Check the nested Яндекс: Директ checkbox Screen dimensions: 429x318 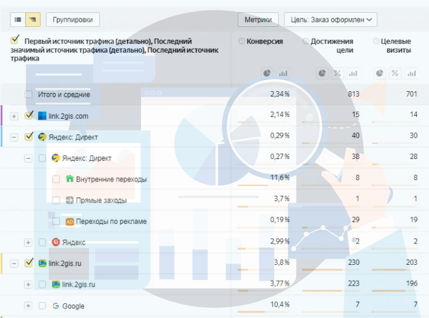pos(42,158)
